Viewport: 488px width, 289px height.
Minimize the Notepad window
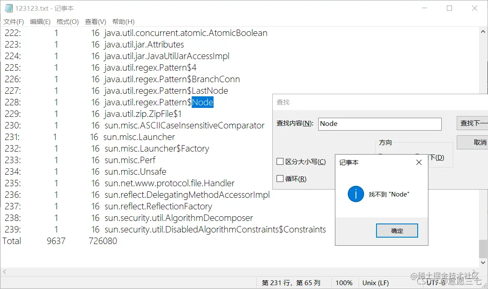click(425, 9)
